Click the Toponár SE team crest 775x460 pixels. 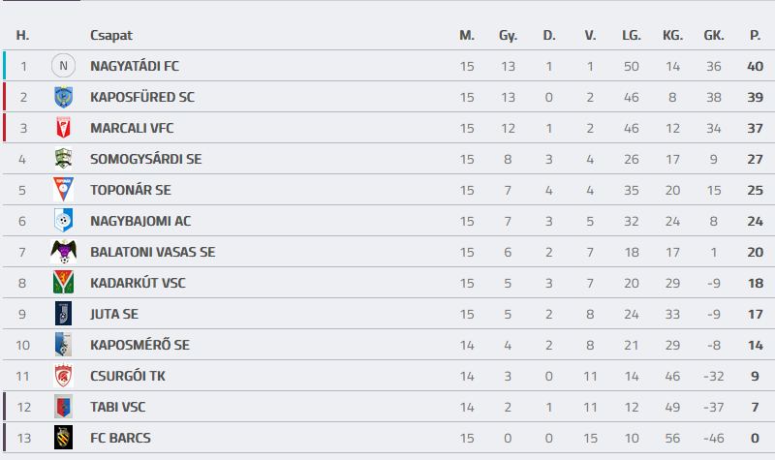coord(63,190)
